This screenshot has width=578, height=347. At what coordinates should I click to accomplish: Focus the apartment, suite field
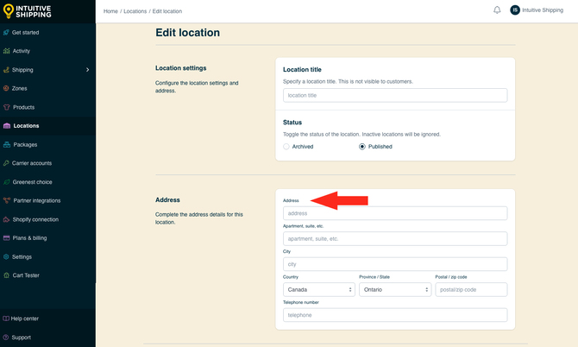pyautogui.click(x=395, y=238)
